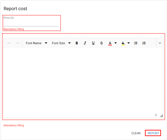Toggle Underline formatting
Viewport: 167px width, 140px height.
(x=93, y=43)
